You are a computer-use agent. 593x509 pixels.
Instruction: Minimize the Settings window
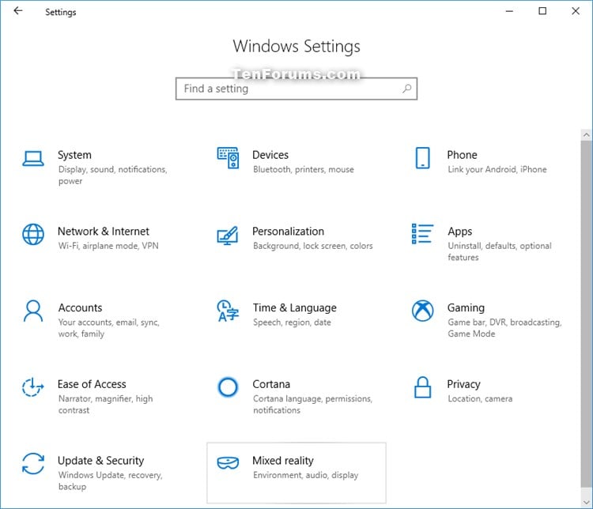[509, 11]
